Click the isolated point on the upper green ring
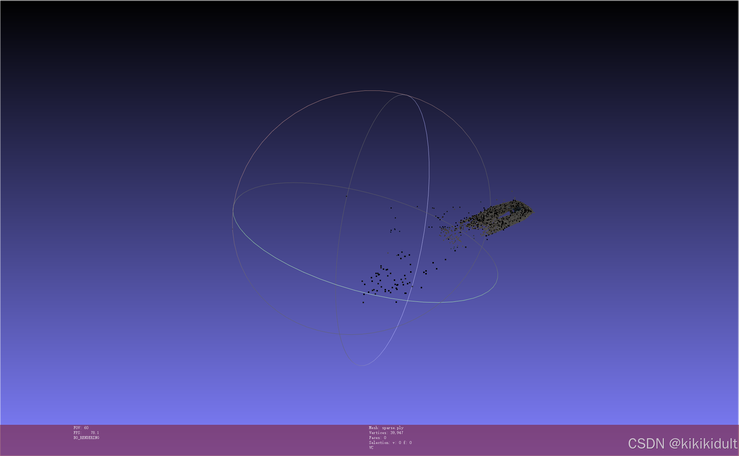 click(x=346, y=196)
